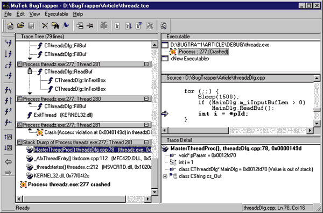Collapse the second Thread 281 section above Crash

(x=146, y=125)
